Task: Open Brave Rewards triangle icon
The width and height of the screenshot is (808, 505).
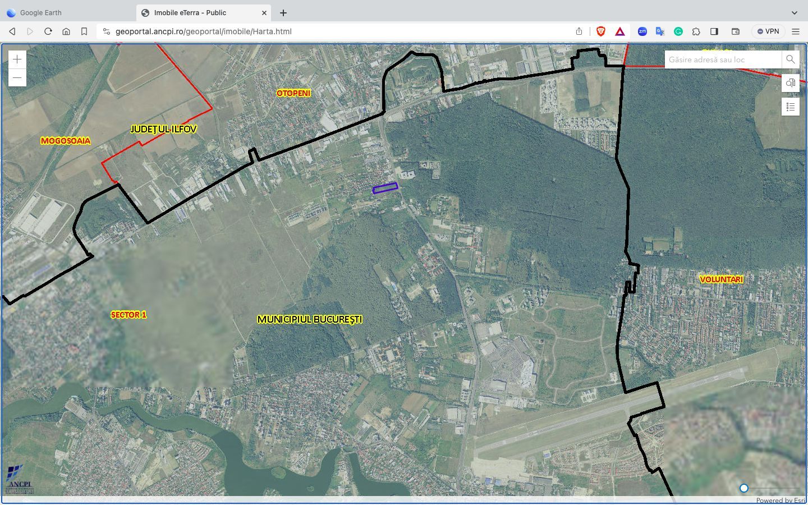Action: [x=619, y=31]
